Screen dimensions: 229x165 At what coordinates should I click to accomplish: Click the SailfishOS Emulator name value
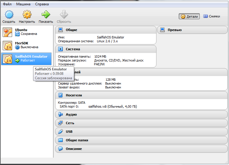coord(111,37)
